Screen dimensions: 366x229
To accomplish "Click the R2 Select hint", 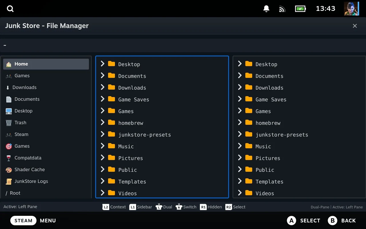I will 235,207.
